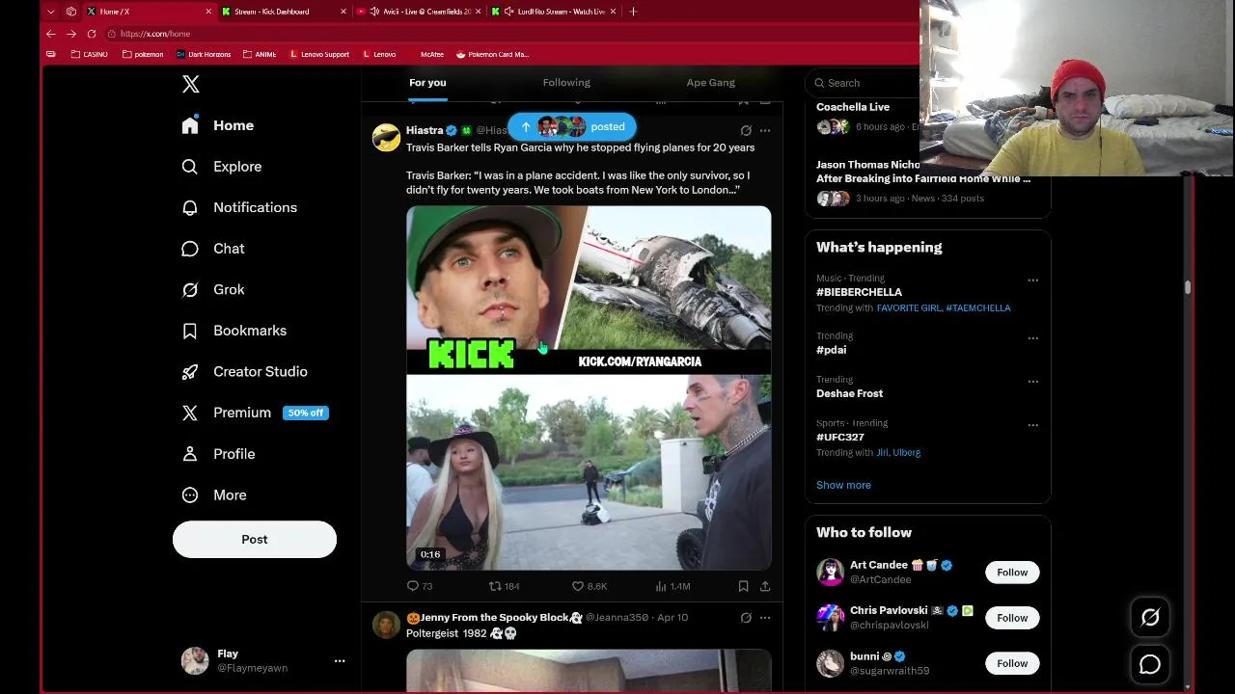The image size is (1235, 694).
Task: Click the Grok icon on Hiastra post
Action: pos(746,130)
